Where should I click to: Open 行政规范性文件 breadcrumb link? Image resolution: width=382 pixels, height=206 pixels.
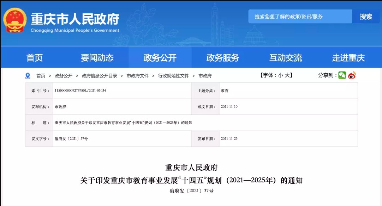click(173, 76)
